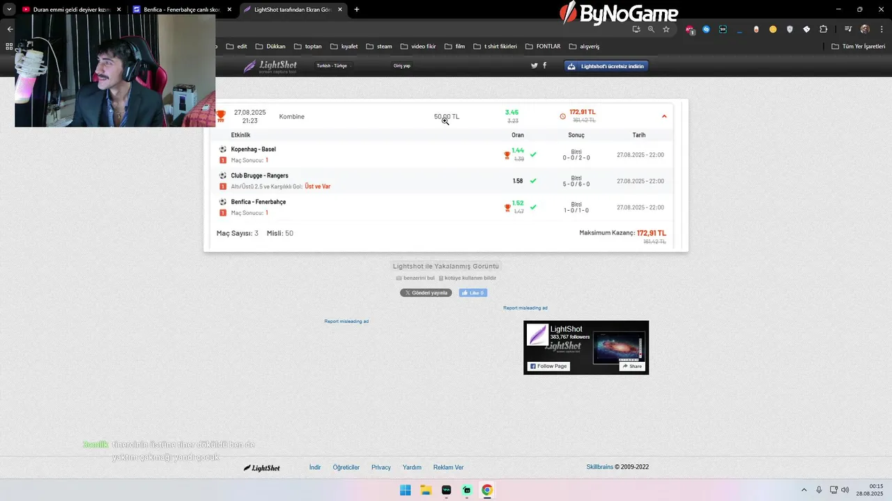This screenshot has height=501, width=892.
Task: Click the browser back arrow
Action: [x=10, y=29]
